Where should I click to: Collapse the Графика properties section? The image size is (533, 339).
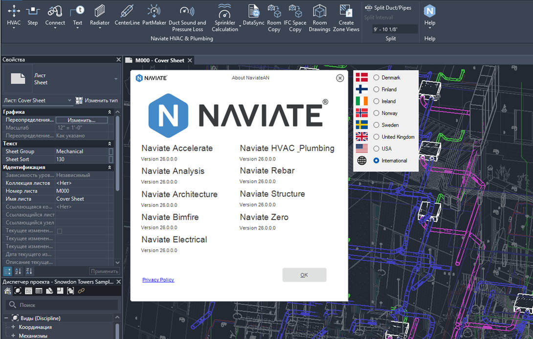pos(110,112)
